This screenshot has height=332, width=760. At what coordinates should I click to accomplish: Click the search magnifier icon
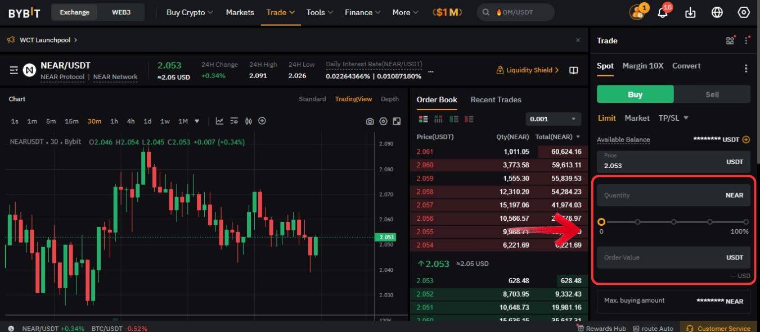[486, 12]
